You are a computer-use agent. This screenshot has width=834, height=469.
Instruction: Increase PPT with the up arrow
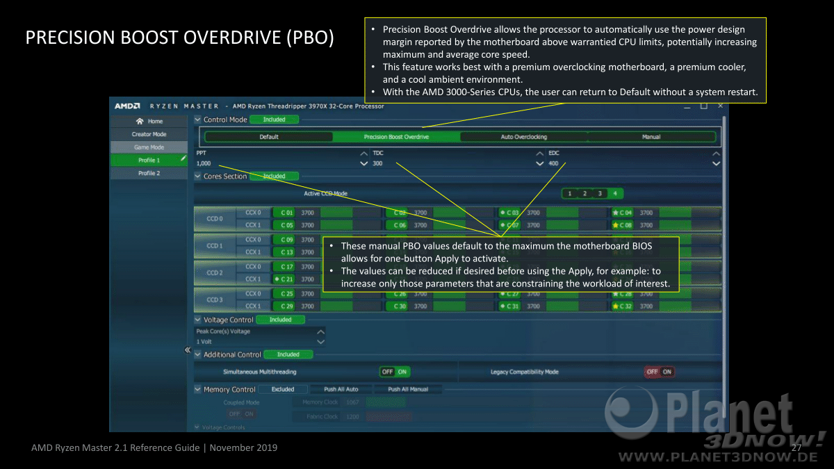pyautogui.click(x=364, y=153)
